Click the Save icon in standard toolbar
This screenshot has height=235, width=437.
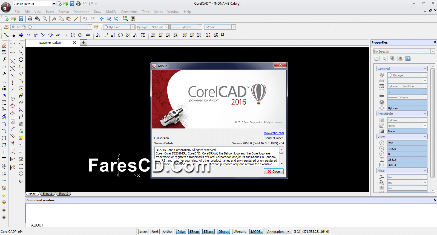tap(21, 19)
